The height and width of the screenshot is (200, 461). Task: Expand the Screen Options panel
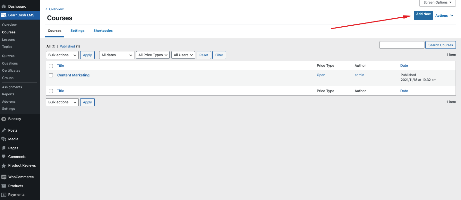pos(437,3)
